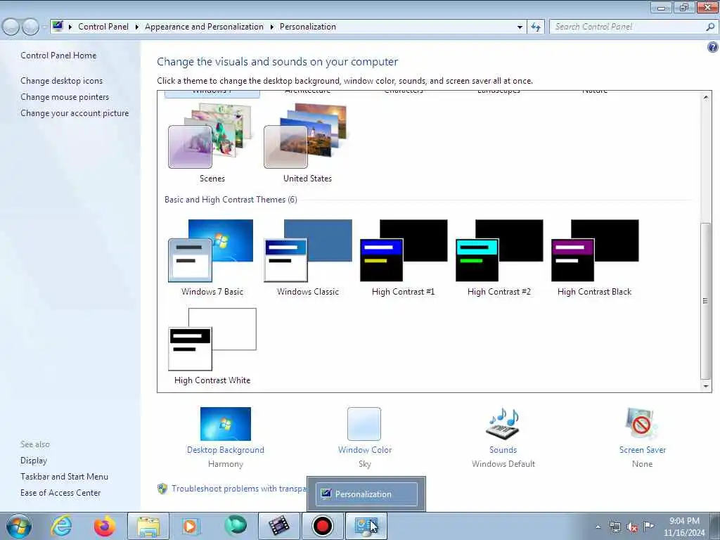Select the Scenes theme
Viewport: 720px width, 540px height.
coord(212,143)
